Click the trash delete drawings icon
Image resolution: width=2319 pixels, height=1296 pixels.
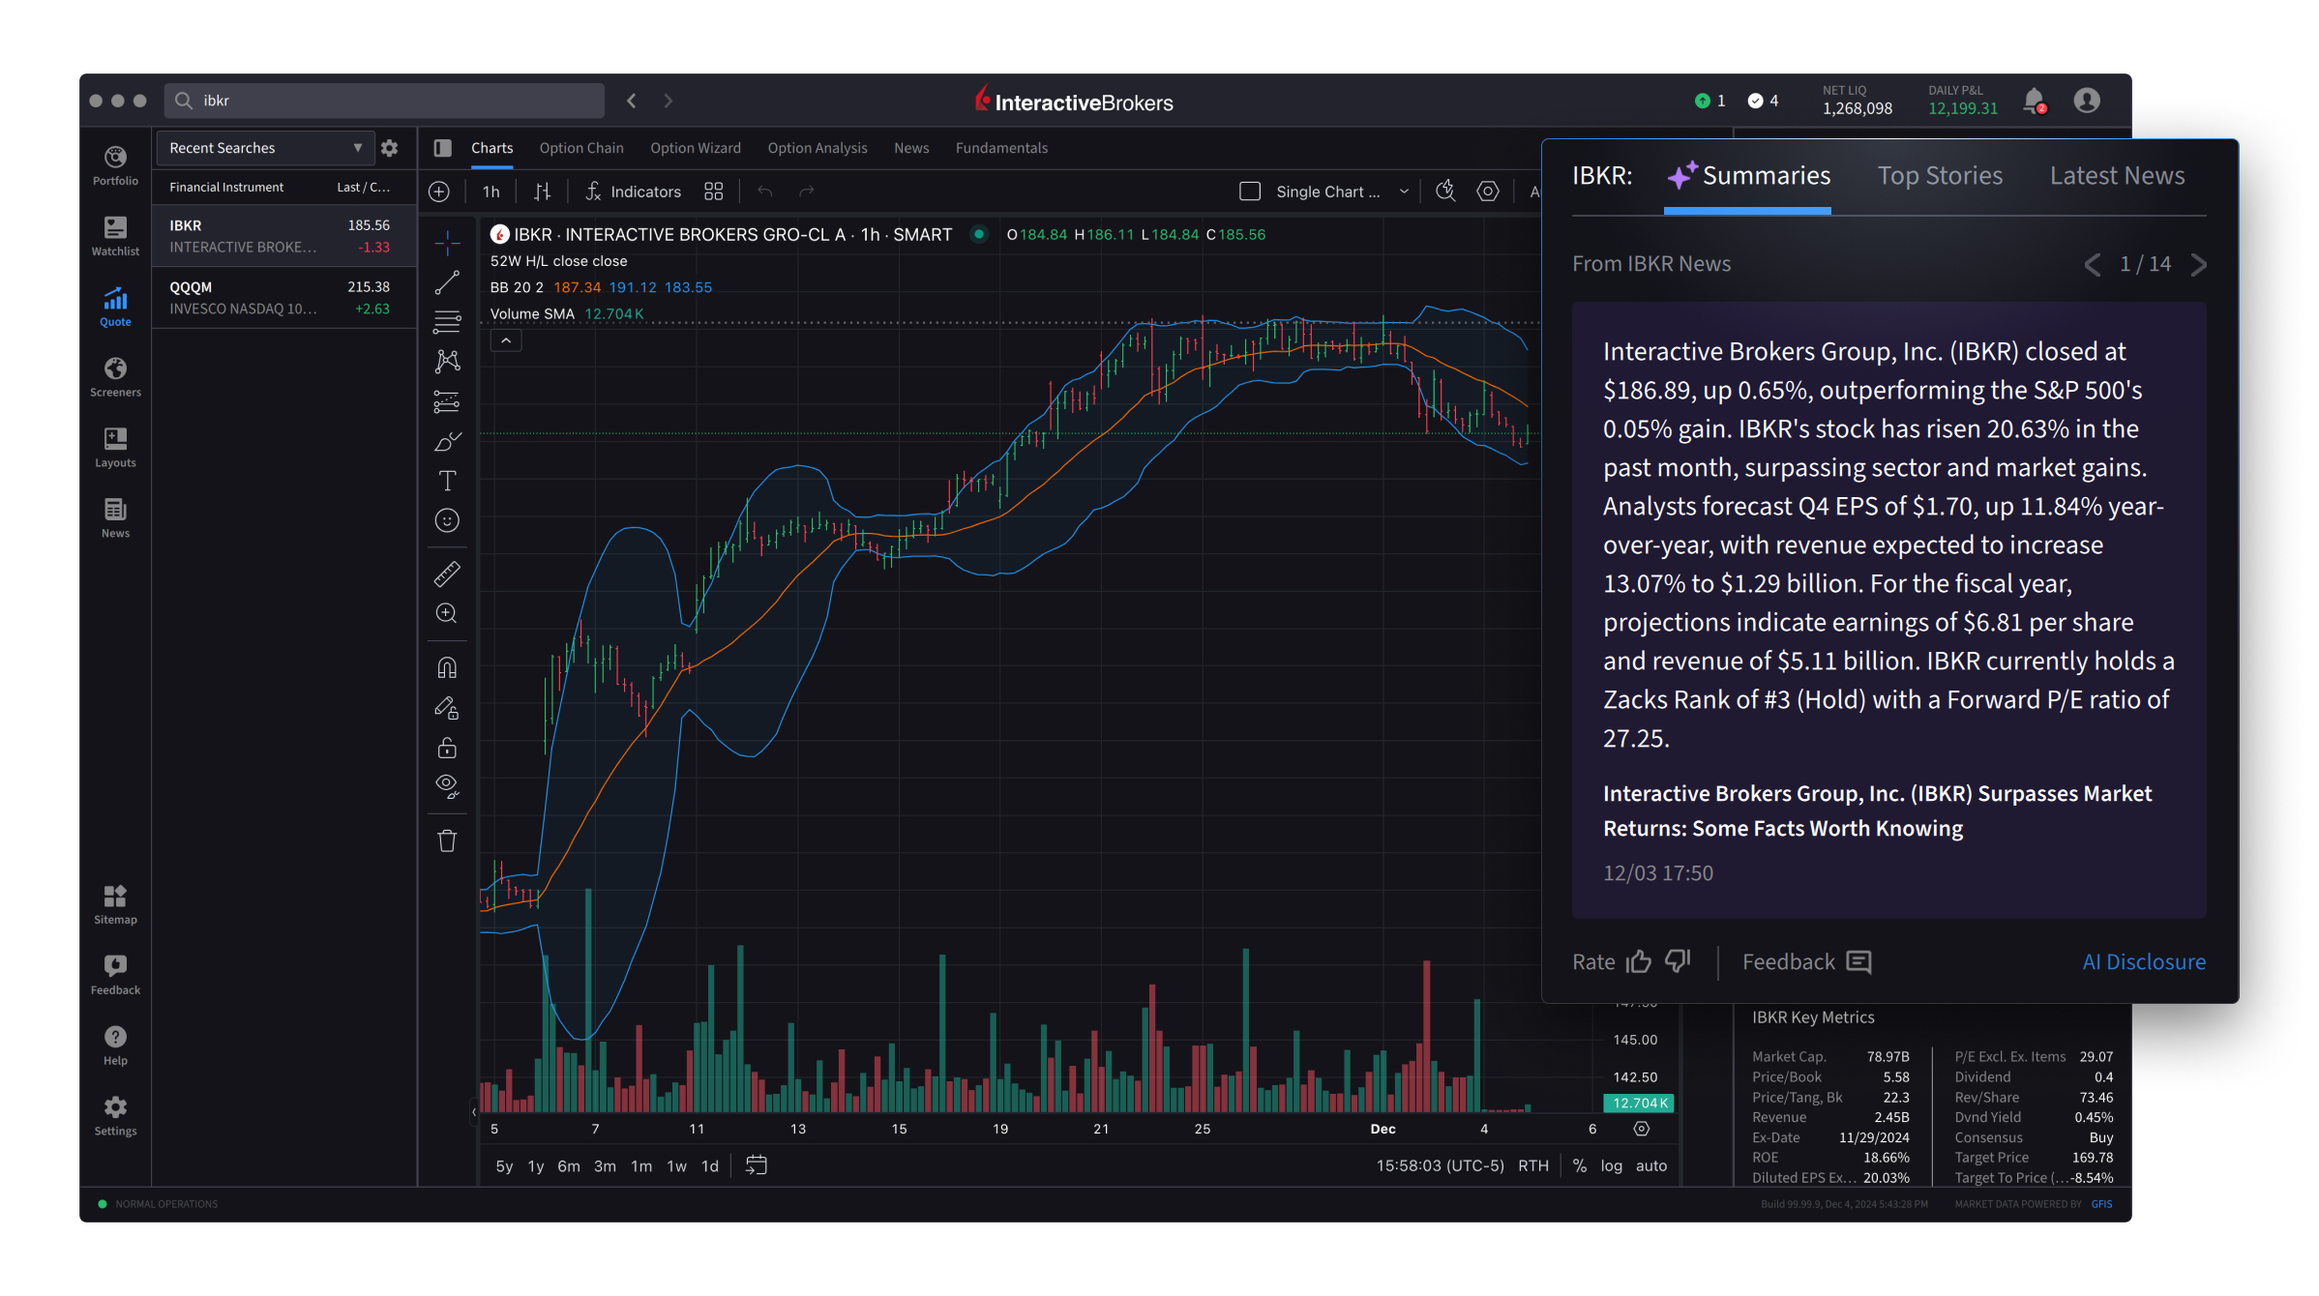(x=447, y=841)
